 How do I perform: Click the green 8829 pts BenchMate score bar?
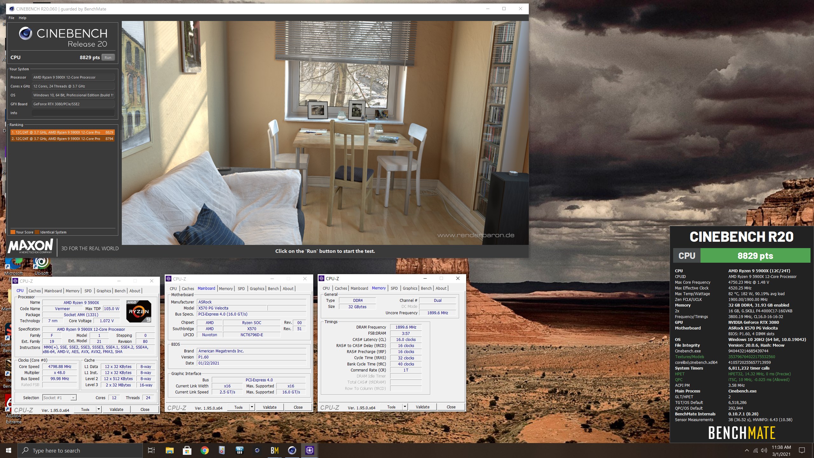(755, 256)
